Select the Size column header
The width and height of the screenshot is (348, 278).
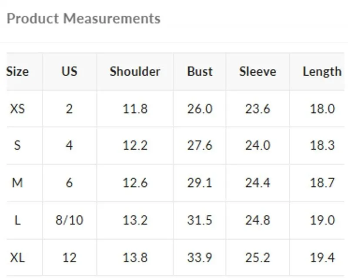coord(17,72)
